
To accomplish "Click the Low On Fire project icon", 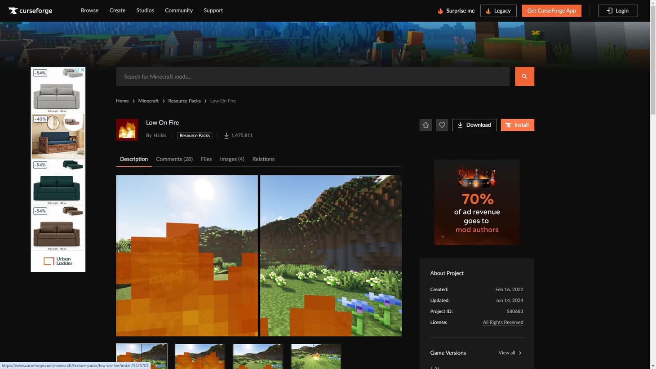I will pos(127,129).
